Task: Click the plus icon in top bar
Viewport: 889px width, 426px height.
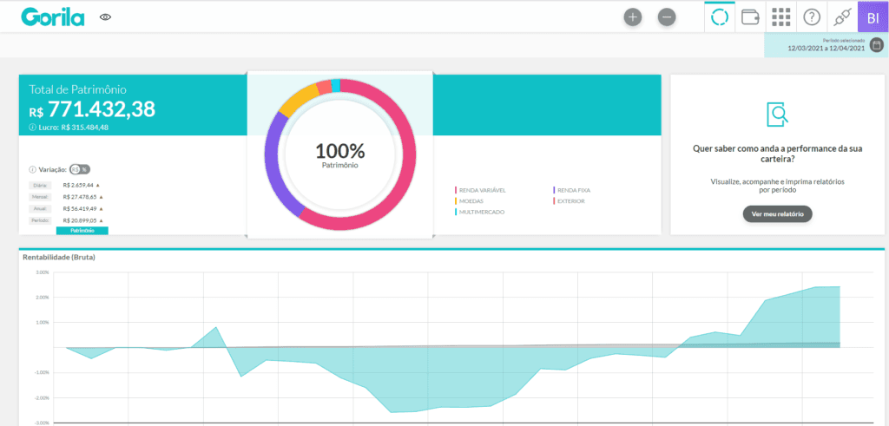Action: pos(633,16)
